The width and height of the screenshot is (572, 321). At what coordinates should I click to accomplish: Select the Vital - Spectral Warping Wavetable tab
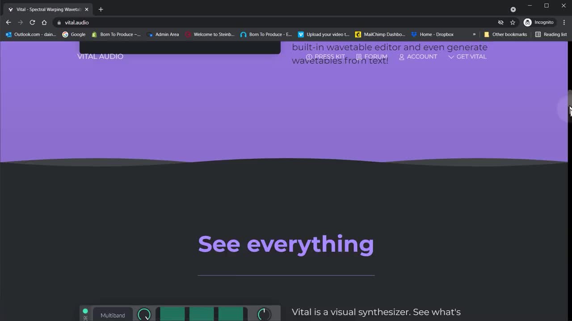48,9
